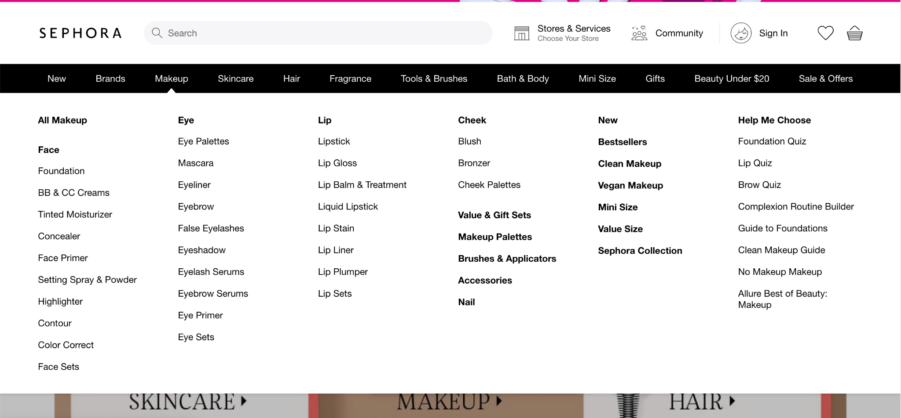Open Tools & Brushes navigation tab
Image resolution: width=901 pixels, height=418 pixels.
click(434, 79)
